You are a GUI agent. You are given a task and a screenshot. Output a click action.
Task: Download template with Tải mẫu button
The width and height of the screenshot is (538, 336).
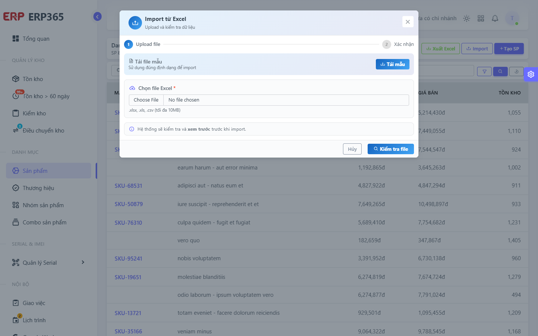[x=393, y=64]
